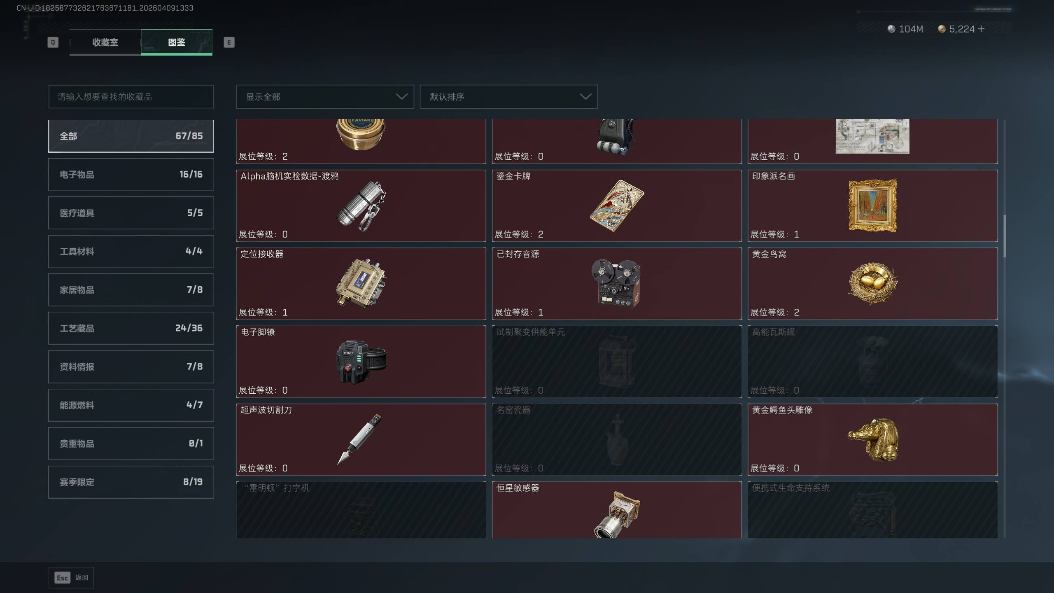Select the 工艺藏品 category 24/36

[x=131, y=328]
